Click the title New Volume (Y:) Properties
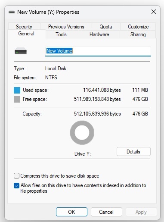 pyautogui.click(x=48, y=12)
